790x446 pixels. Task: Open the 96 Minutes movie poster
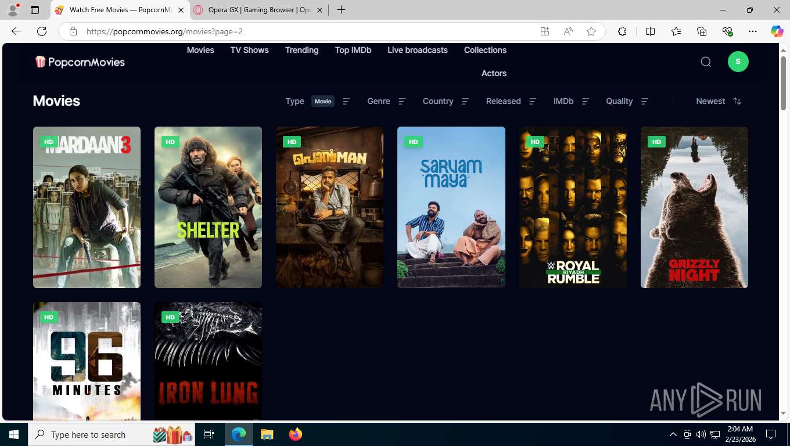[87, 361]
